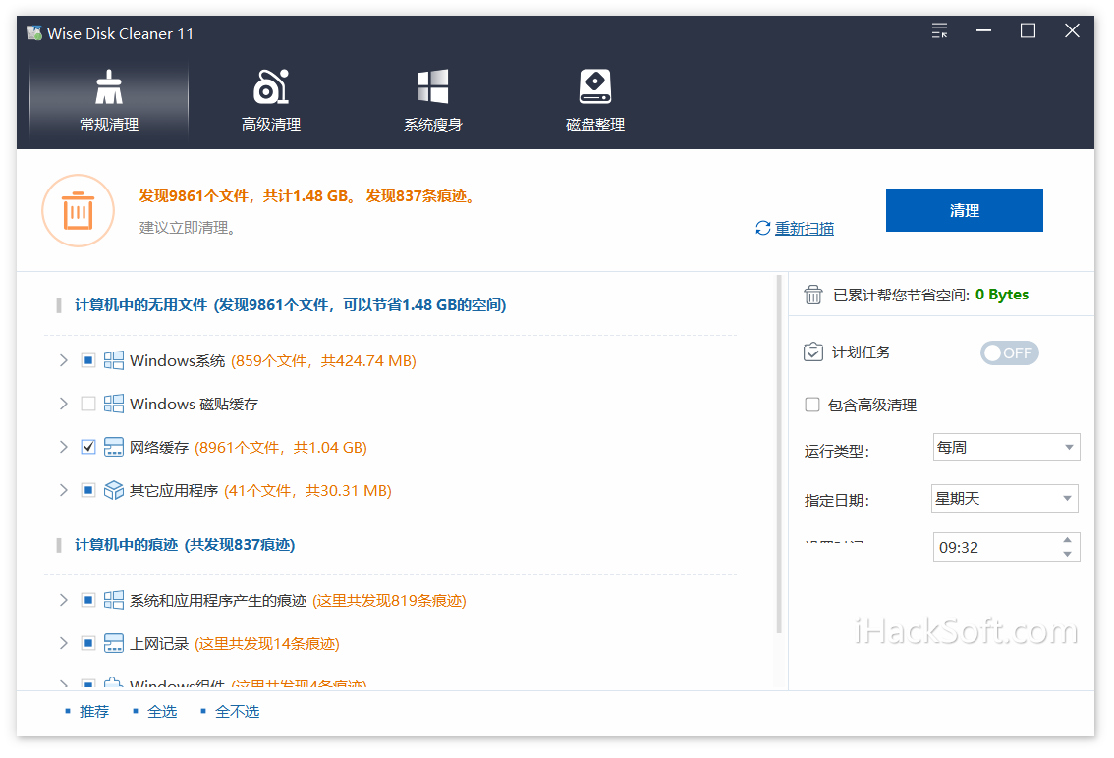Image resolution: width=1114 pixels, height=758 pixels.
Task: Open the 指定日期 dropdown showing 星期天
Action: click(1005, 498)
